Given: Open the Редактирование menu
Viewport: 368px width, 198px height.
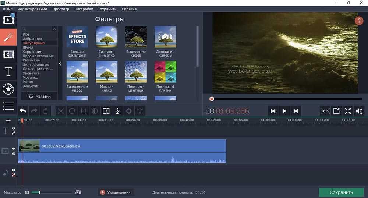Looking at the screenshot, I should 32,9.
